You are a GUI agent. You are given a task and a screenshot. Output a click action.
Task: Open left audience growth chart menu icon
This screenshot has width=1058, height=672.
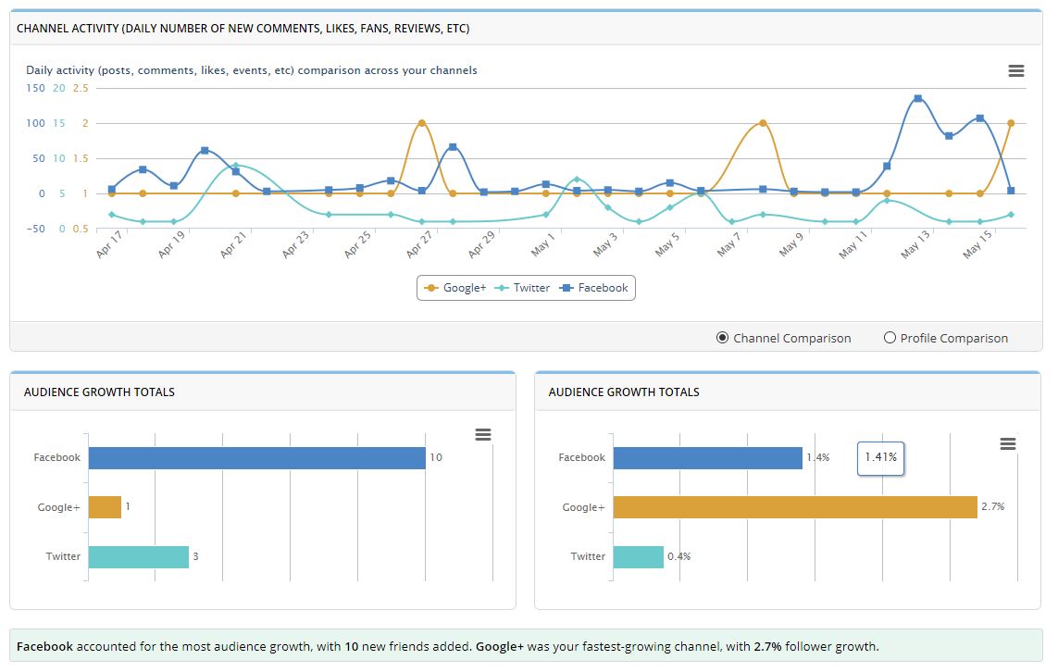click(482, 435)
